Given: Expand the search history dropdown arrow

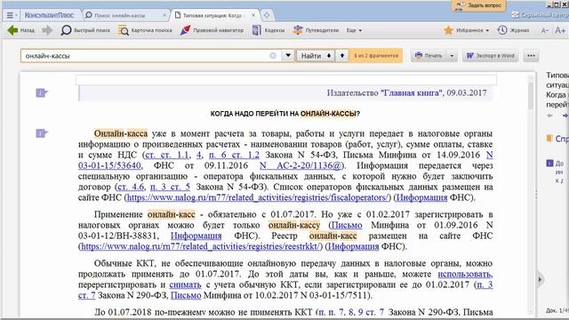Looking at the screenshot, I should coord(288,55).
